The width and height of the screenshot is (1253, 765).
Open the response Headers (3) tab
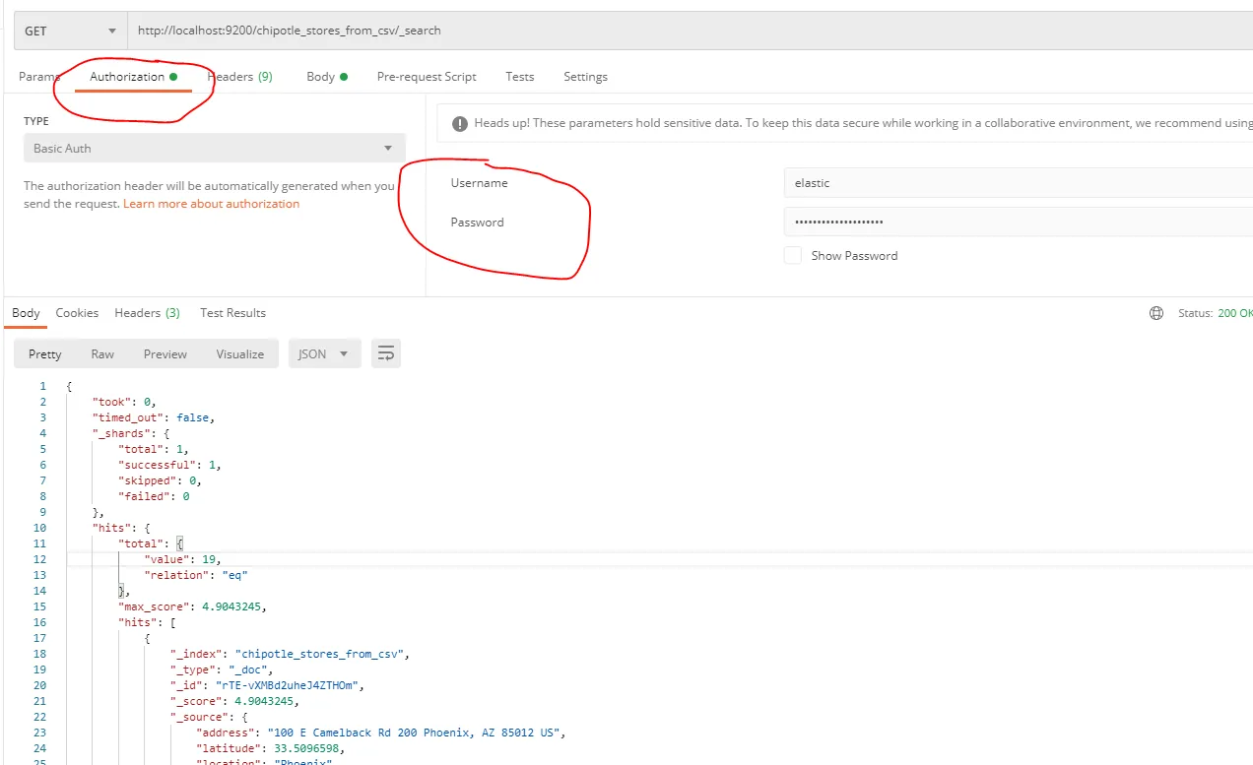pyautogui.click(x=147, y=313)
